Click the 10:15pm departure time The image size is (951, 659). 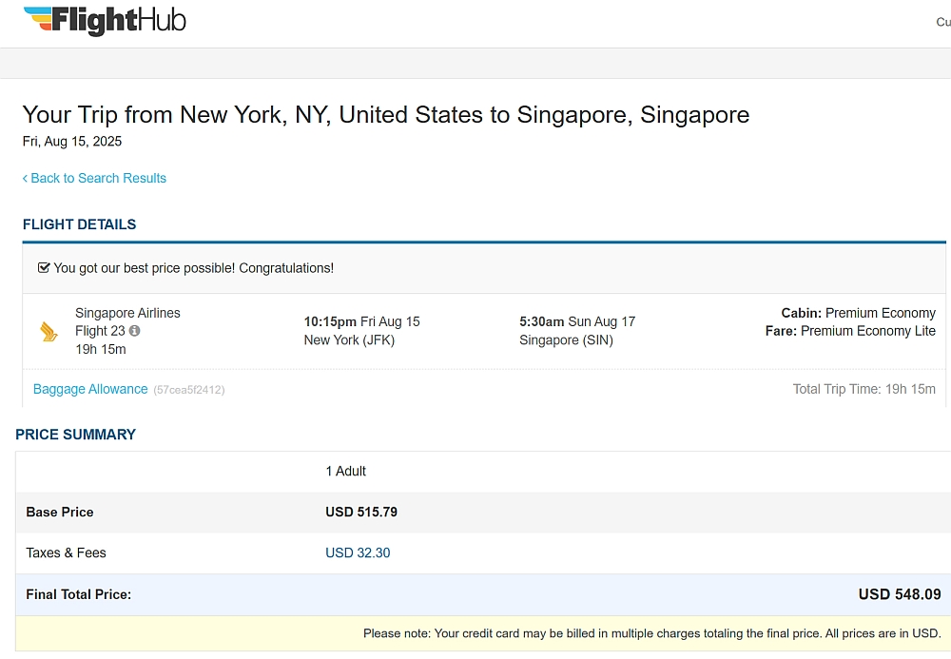point(330,322)
